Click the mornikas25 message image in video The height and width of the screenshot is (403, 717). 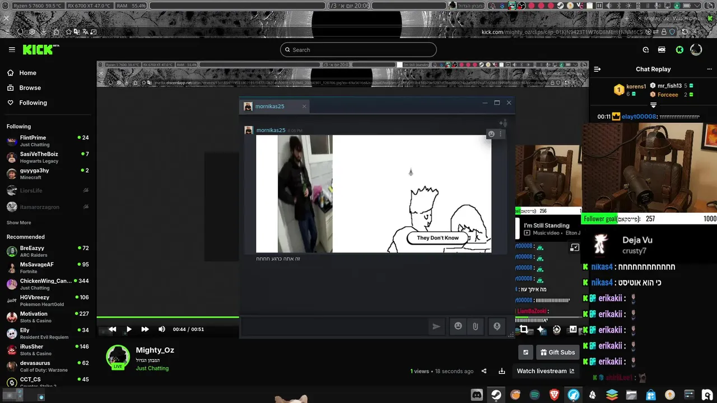click(374, 194)
